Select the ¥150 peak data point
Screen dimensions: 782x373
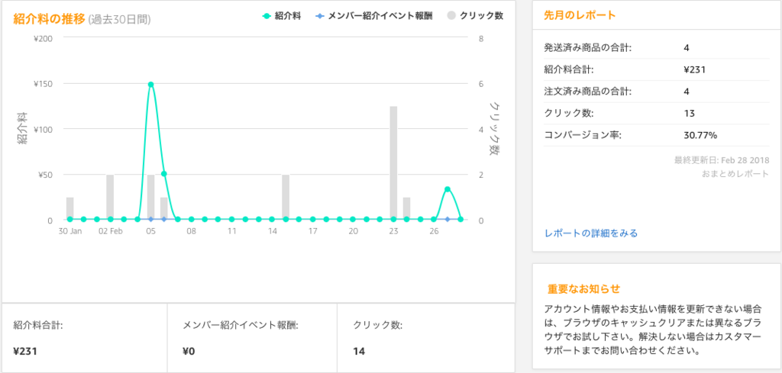click(150, 84)
